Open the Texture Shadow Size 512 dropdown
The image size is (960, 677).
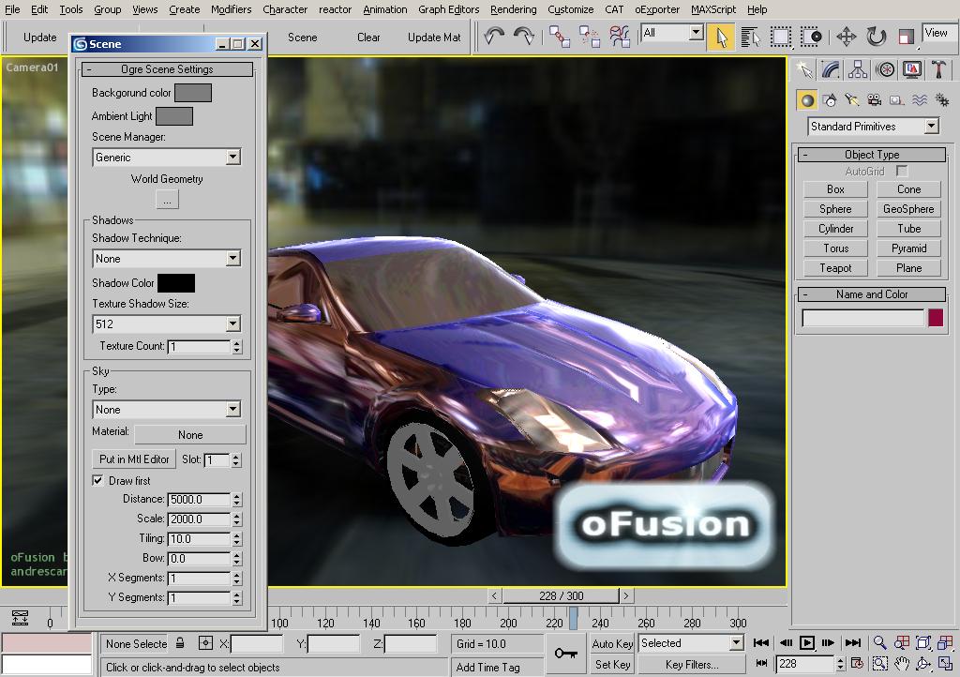167,323
